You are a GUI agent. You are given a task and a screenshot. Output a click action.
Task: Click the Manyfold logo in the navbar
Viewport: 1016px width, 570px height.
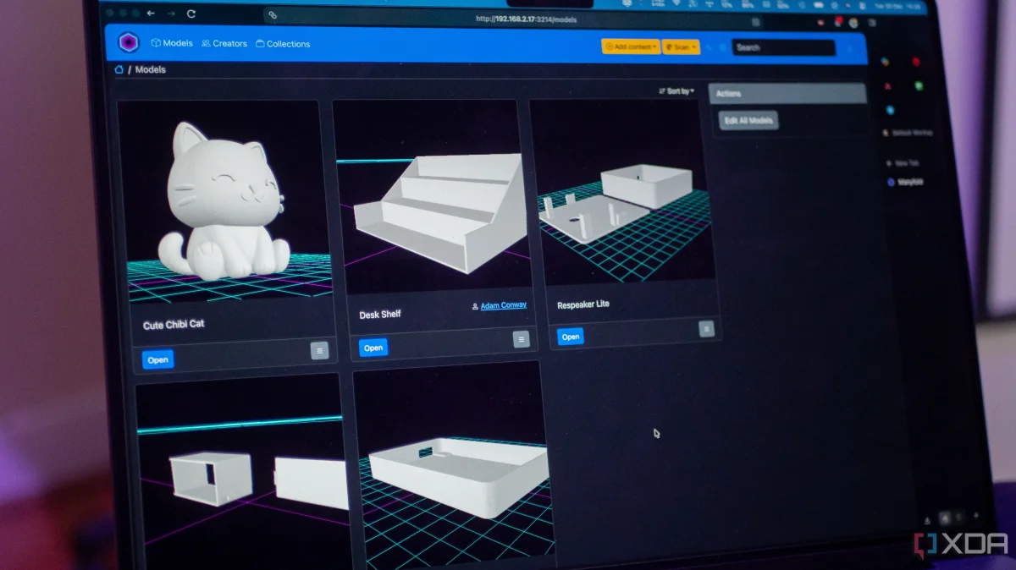pos(129,42)
